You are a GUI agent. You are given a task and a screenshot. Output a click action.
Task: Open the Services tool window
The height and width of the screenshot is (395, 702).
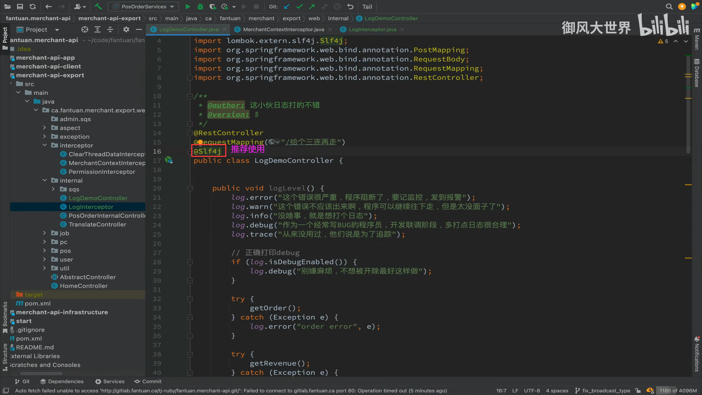[110, 381]
